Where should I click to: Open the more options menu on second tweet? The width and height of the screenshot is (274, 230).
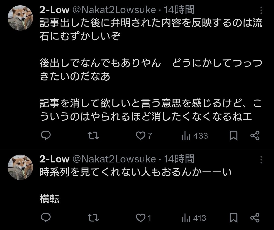[261, 160]
